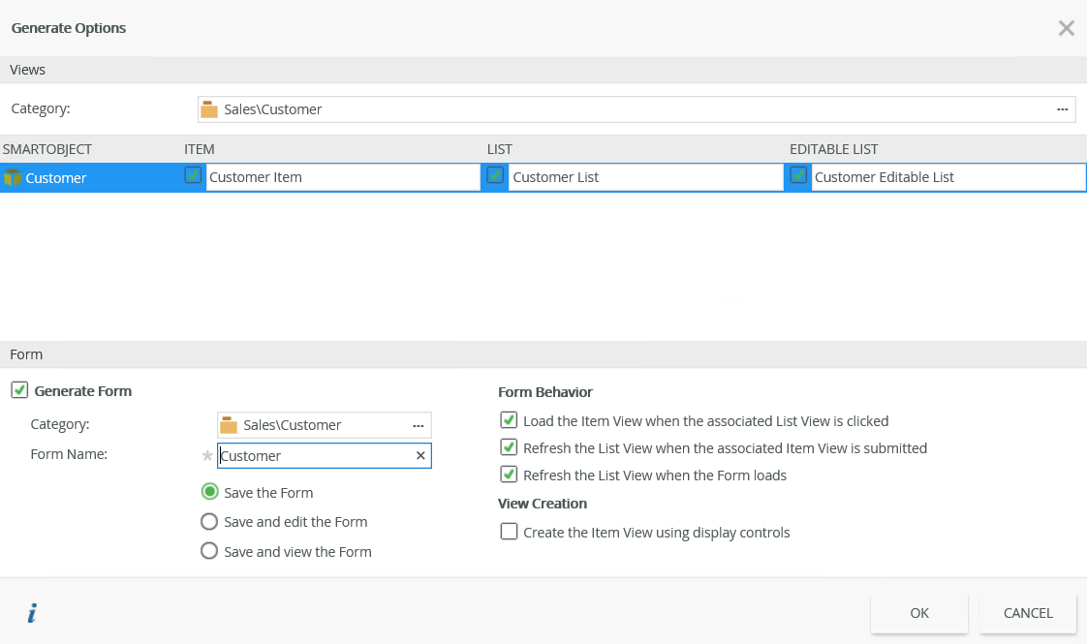The height and width of the screenshot is (644, 1087).
Task: Uncheck the Customer Item view checkbox
Action: 194,175
